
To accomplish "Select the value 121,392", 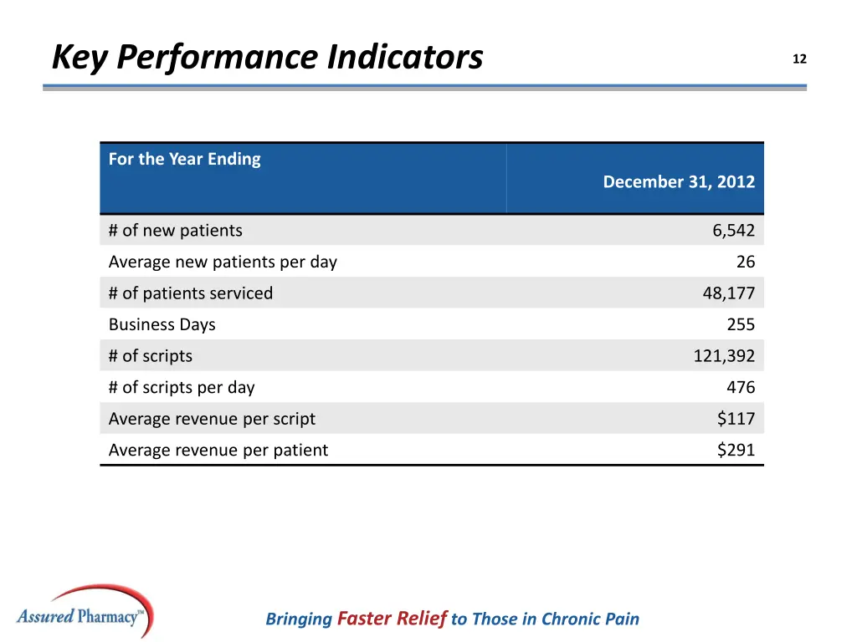I will [x=724, y=355].
